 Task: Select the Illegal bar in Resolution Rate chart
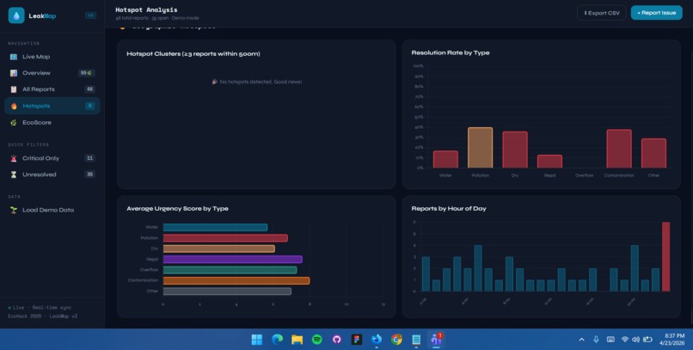click(549, 162)
